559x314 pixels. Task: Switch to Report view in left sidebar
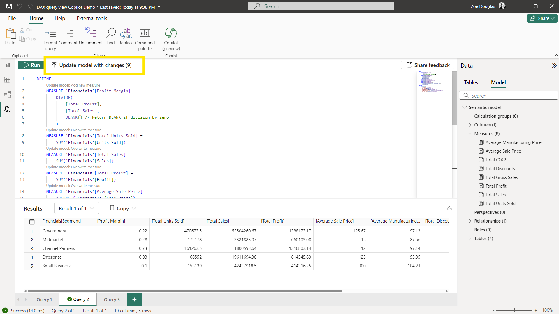tap(7, 66)
